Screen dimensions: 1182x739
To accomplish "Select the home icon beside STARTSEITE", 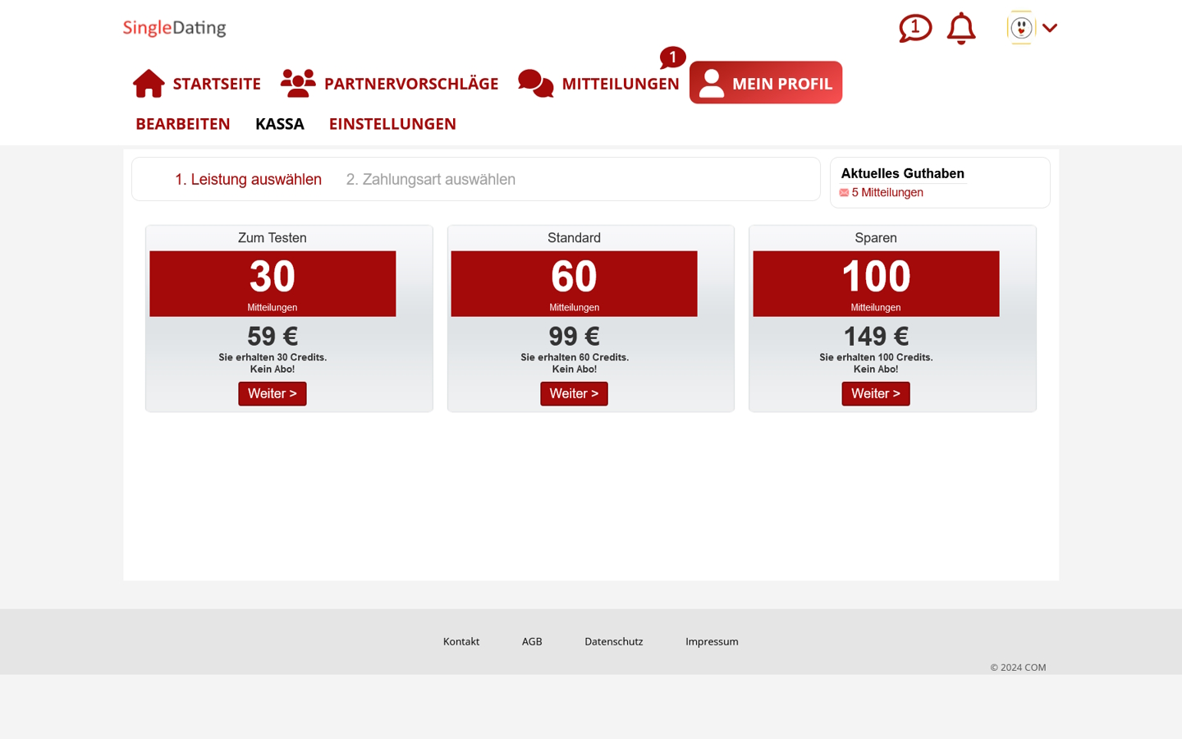I will 149,82.
